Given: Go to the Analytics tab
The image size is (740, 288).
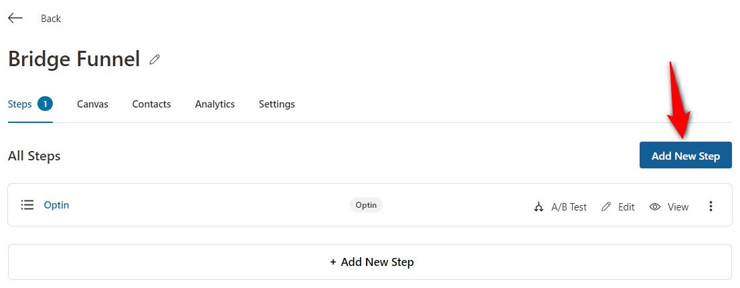Looking at the screenshot, I should tap(215, 104).
